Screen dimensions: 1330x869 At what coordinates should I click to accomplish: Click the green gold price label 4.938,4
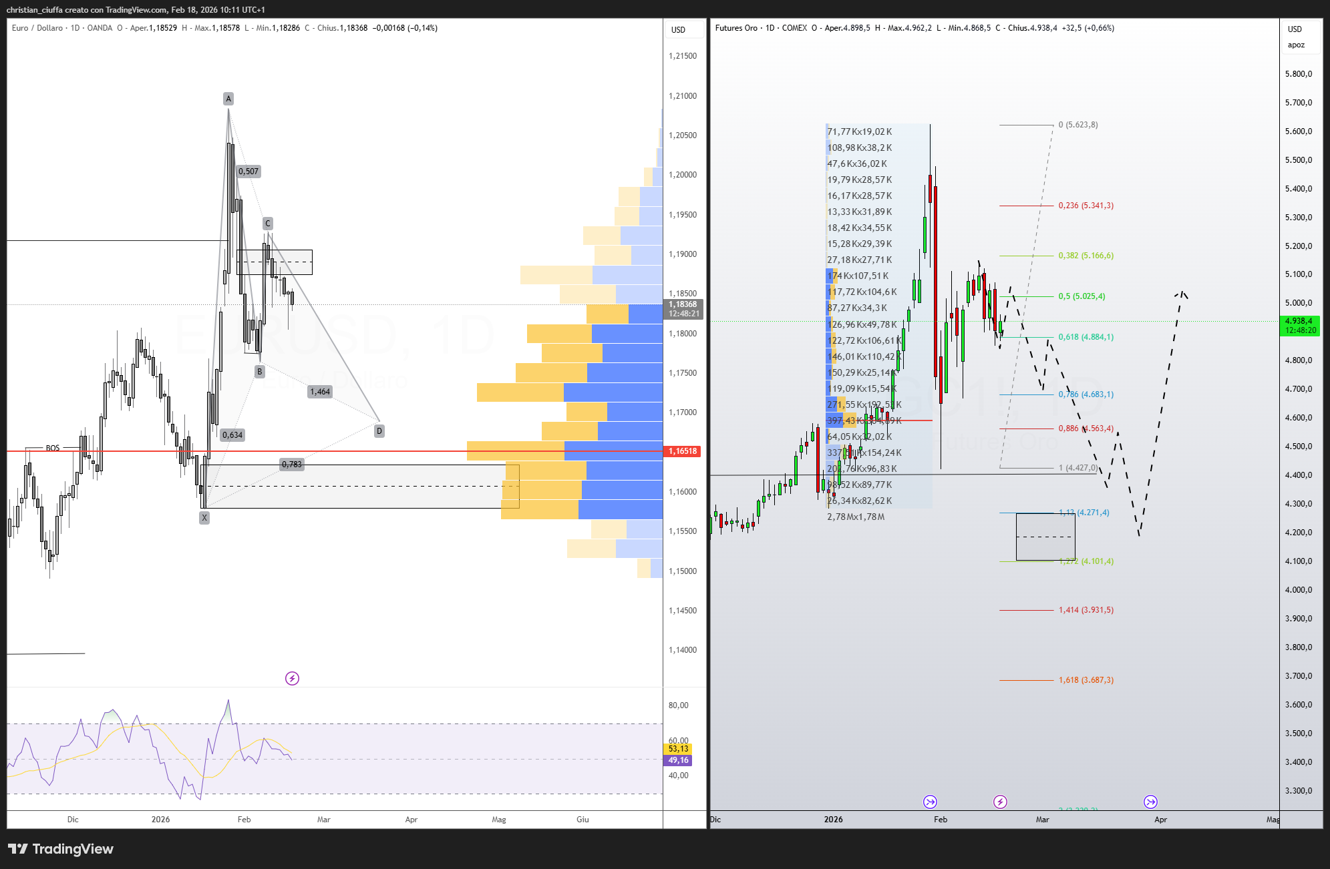pyautogui.click(x=1299, y=321)
